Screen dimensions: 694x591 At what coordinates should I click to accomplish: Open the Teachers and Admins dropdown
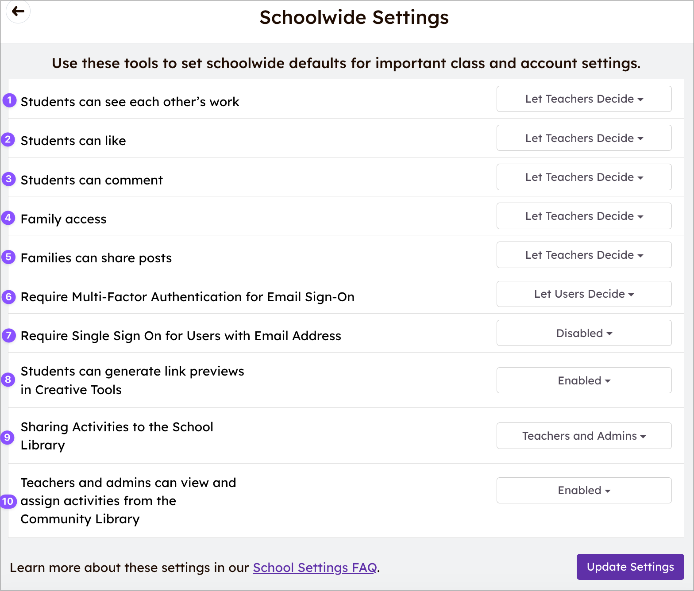pos(583,436)
